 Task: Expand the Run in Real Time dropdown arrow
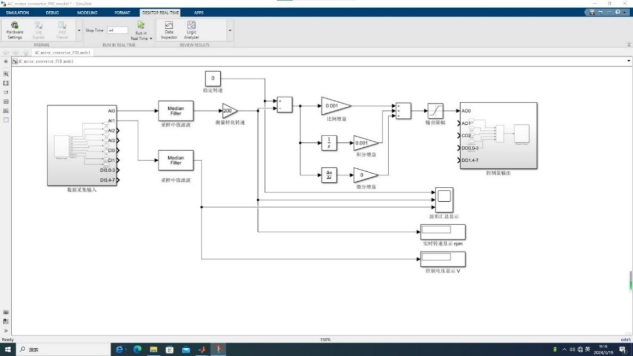click(151, 39)
